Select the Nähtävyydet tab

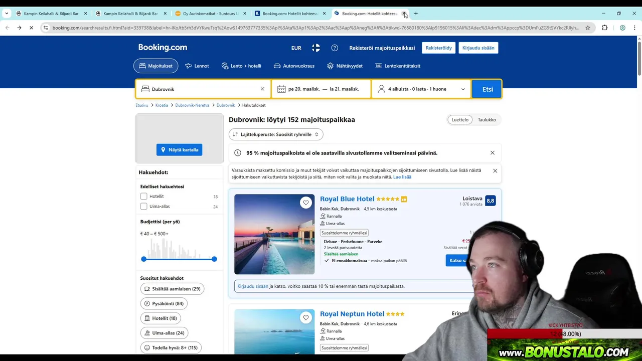pyautogui.click(x=345, y=66)
